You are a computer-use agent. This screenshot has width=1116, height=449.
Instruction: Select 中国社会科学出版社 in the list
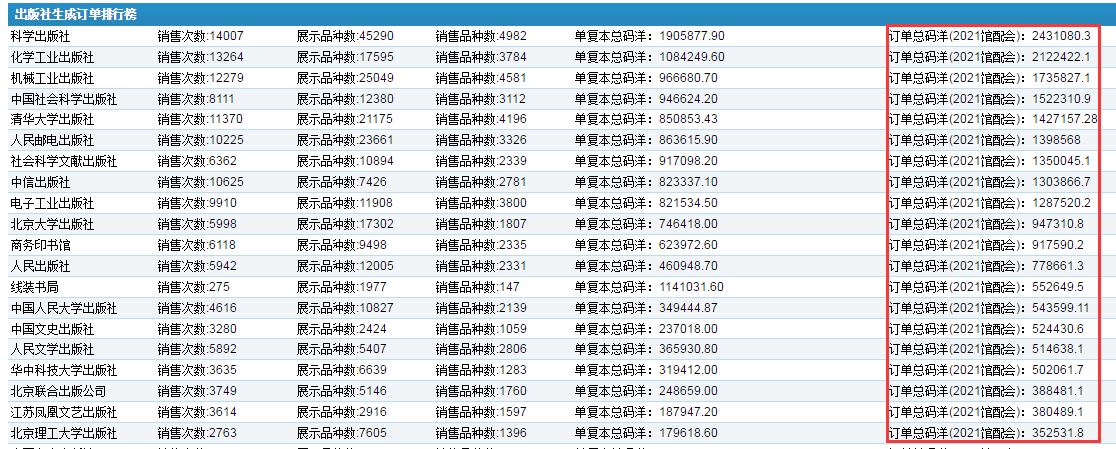pyautogui.click(x=64, y=99)
